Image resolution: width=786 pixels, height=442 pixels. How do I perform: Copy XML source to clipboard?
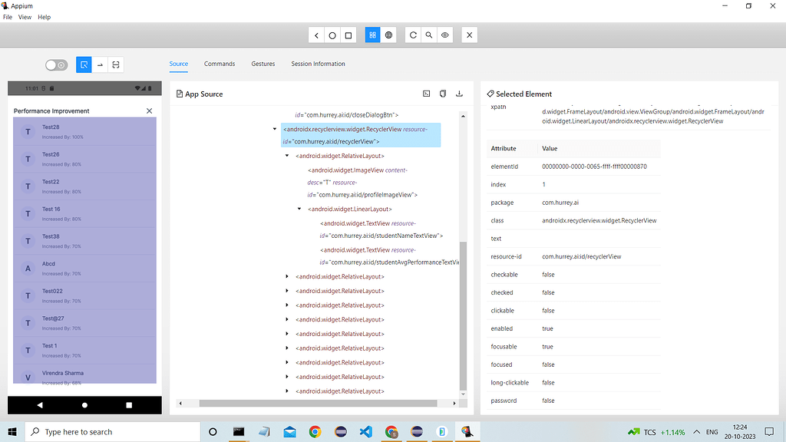coord(443,93)
